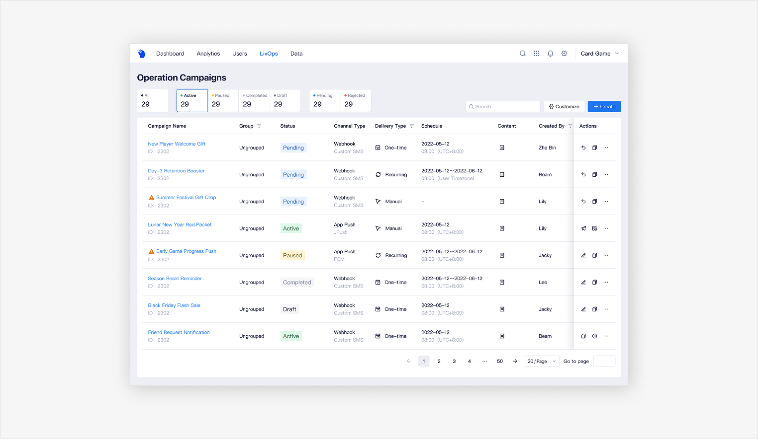Open the Created By column filter
The image size is (758, 439).
pos(570,126)
